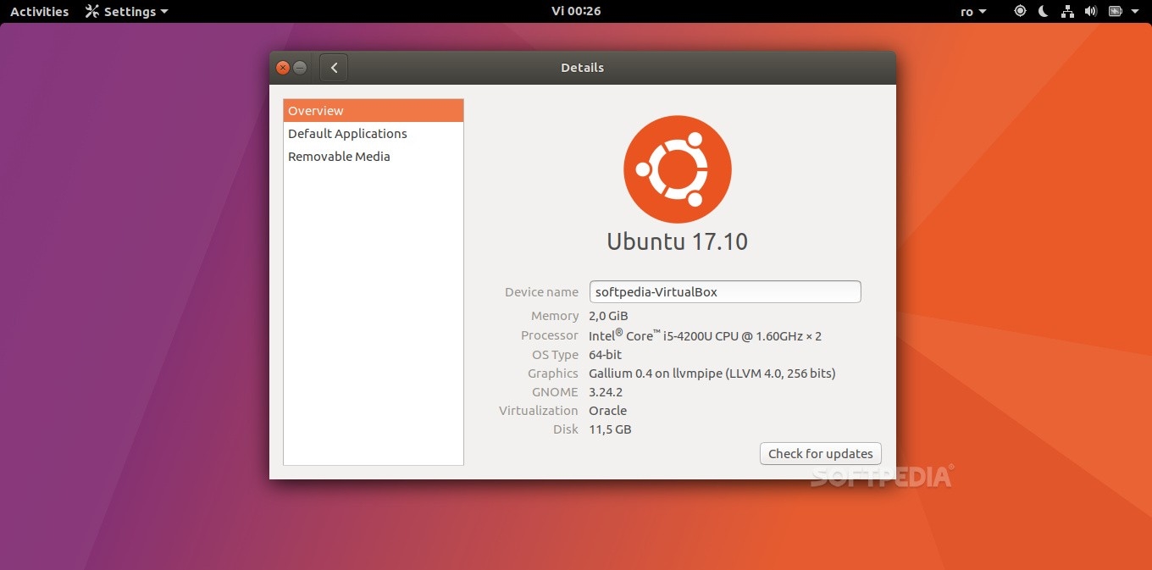Image resolution: width=1152 pixels, height=570 pixels.
Task: Click the Night Light moon icon
Action: [1044, 12]
